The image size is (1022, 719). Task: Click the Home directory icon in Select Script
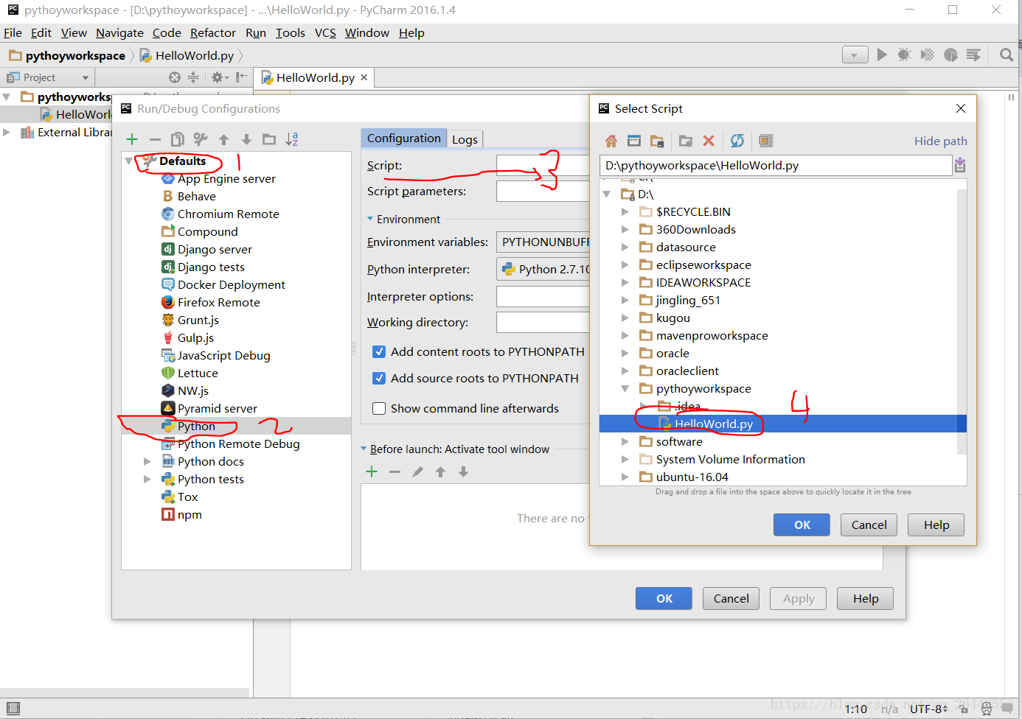click(x=611, y=141)
